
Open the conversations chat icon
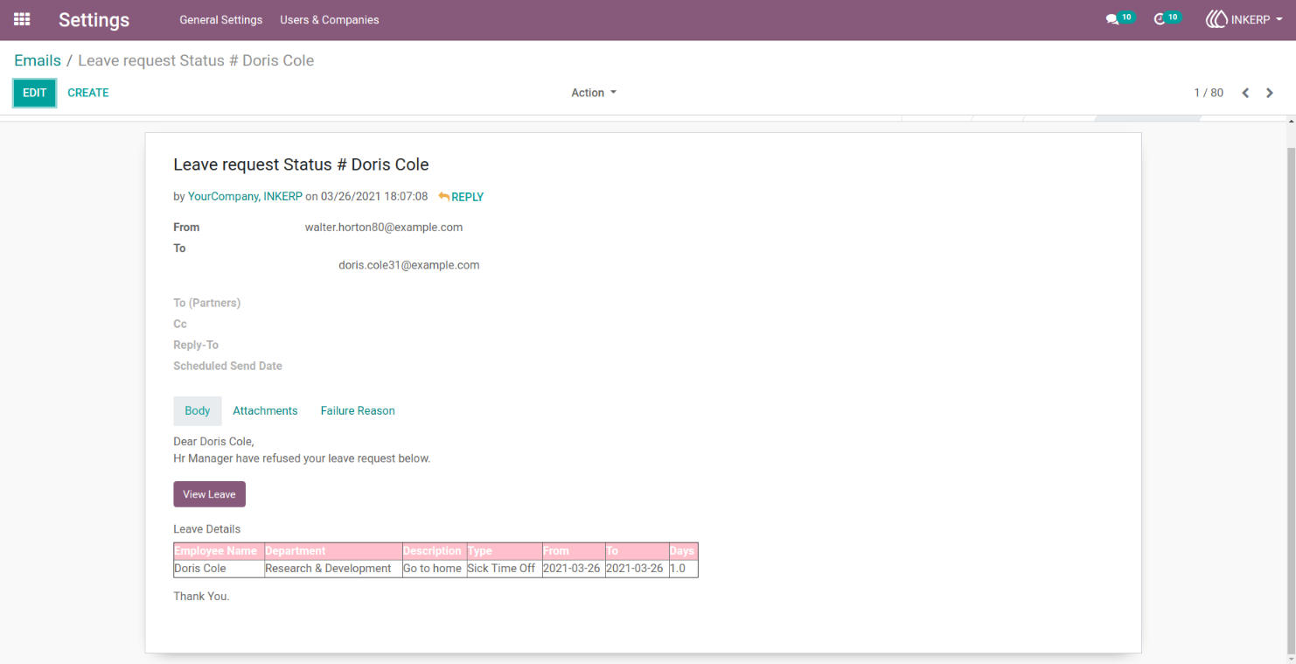point(1111,19)
